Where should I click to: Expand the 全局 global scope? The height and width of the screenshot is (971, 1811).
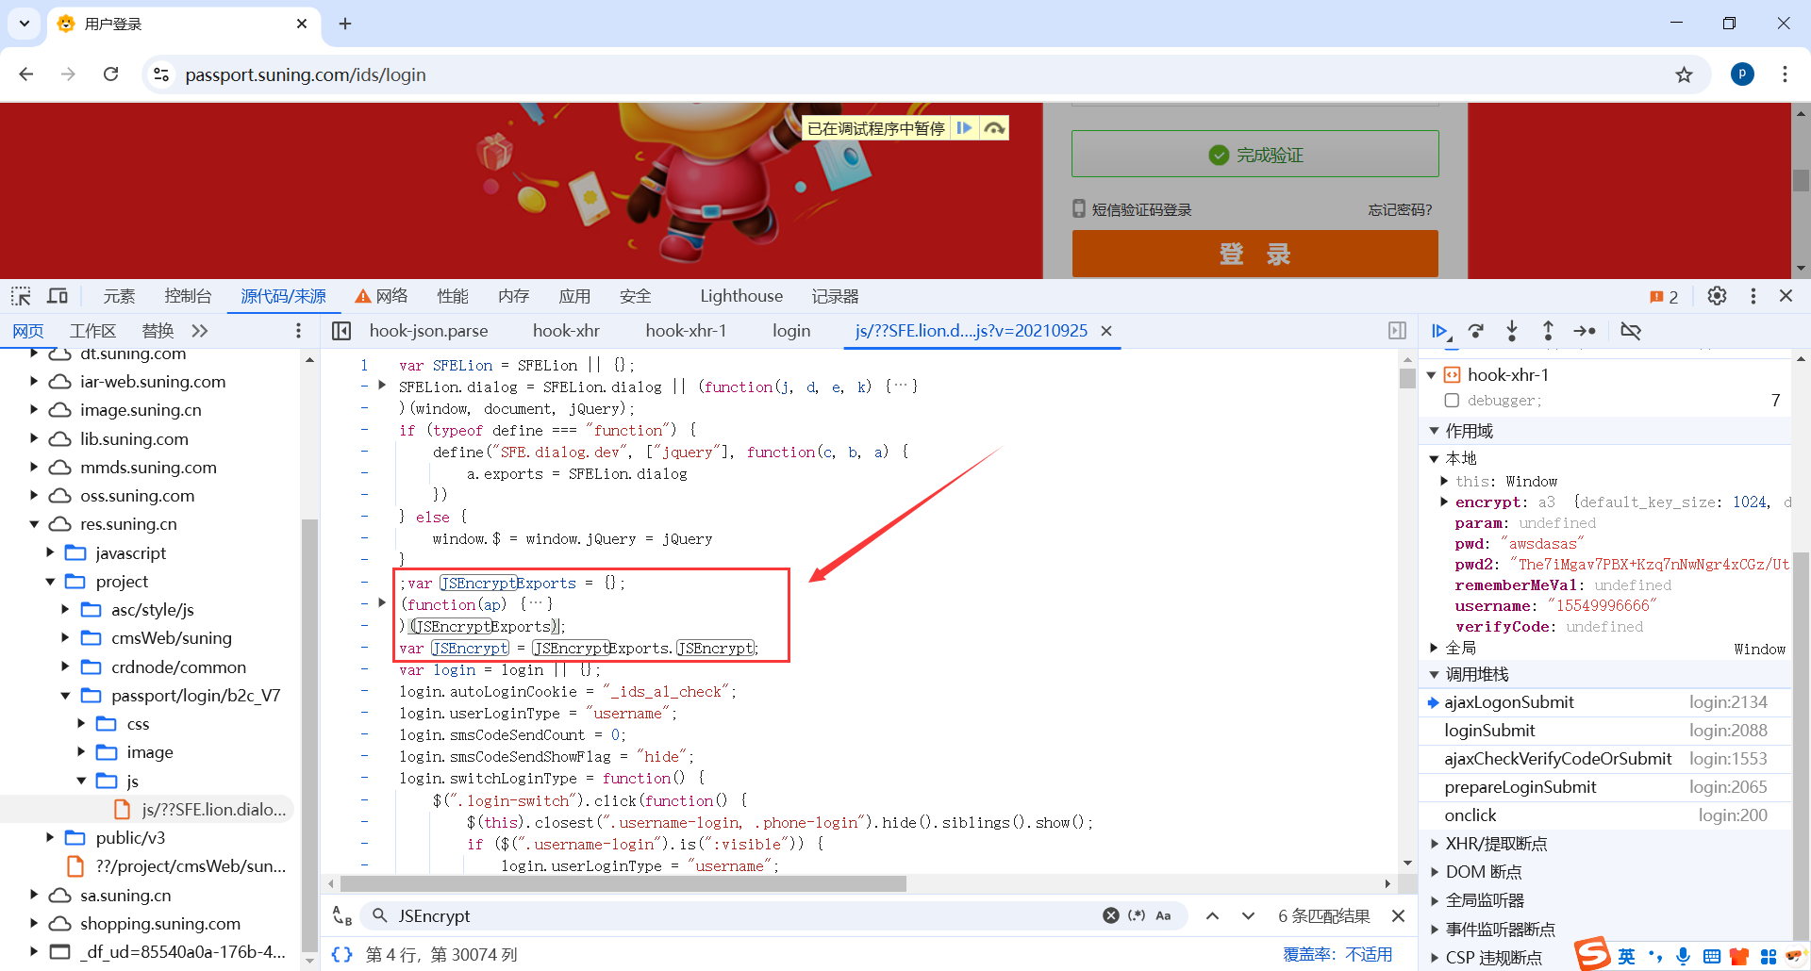pyautogui.click(x=1434, y=648)
